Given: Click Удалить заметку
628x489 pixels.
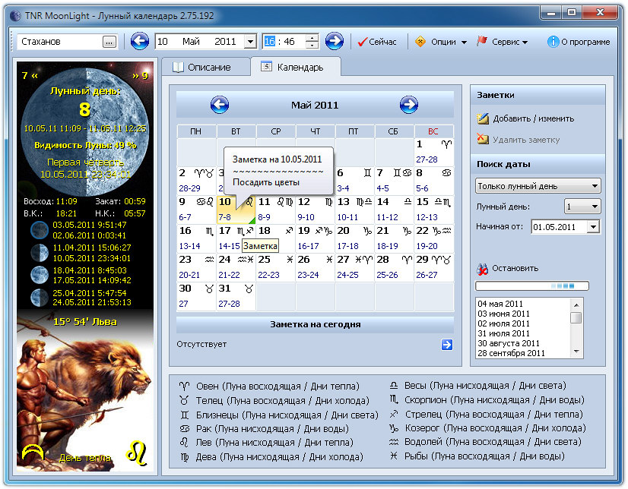Looking at the screenshot, I should point(519,140).
